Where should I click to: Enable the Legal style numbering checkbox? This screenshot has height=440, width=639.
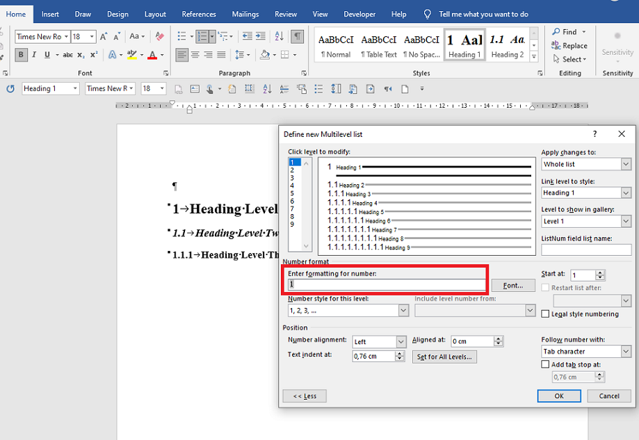click(x=546, y=314)
